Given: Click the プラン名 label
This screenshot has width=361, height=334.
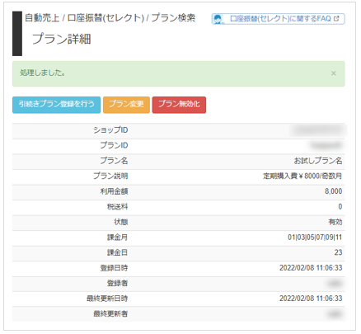Looking at the screenshot, I should click(114, 161).
